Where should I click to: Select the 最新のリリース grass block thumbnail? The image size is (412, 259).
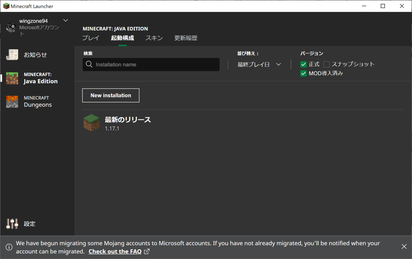click(91, 123)
